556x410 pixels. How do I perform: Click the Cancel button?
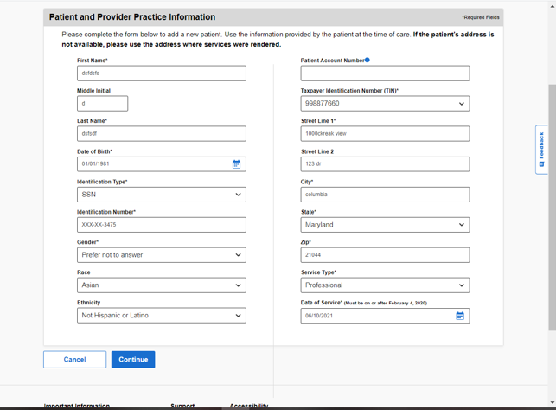pos(74,359)
